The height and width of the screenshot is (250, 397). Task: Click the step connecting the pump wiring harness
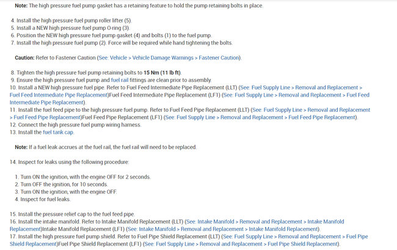79,125
